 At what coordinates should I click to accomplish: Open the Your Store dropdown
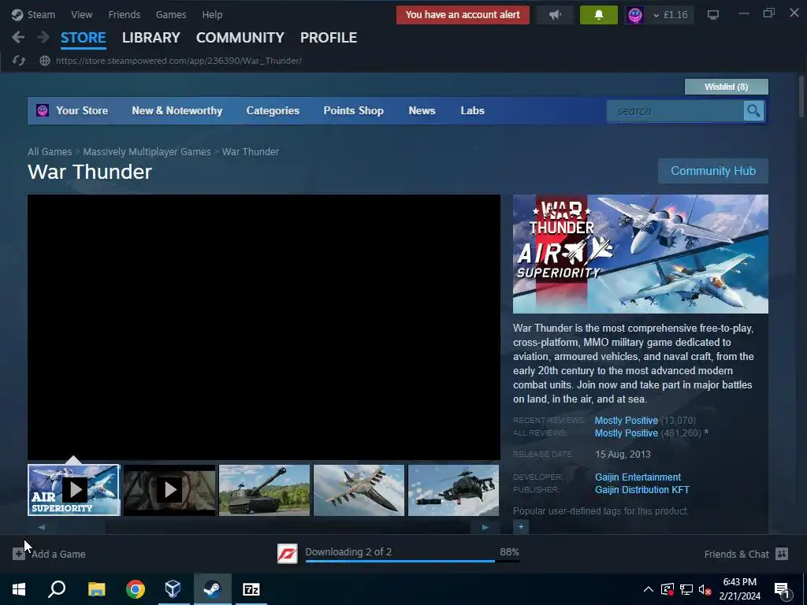(x=82, y=110)
